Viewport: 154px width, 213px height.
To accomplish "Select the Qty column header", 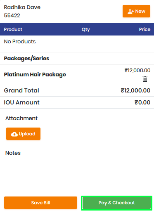I will 85,30.
